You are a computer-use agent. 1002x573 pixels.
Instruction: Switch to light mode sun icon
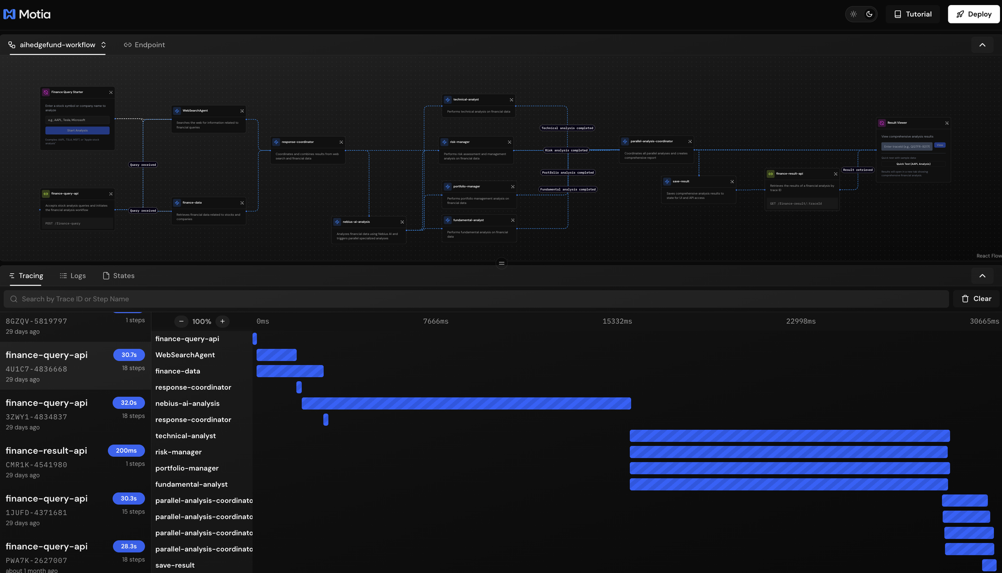pos(854,14)
